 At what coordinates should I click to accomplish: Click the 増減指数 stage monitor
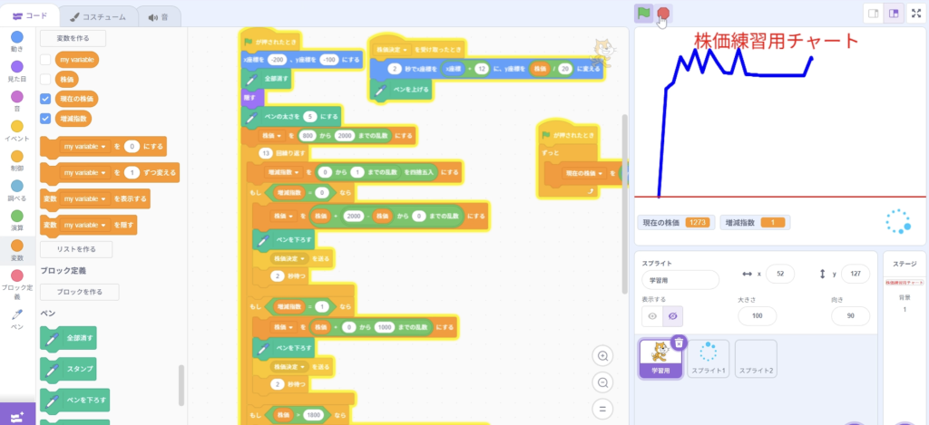click(755, 223)
